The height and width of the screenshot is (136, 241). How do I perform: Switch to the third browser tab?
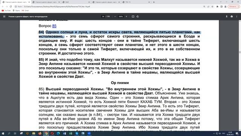tap(76, 2)
